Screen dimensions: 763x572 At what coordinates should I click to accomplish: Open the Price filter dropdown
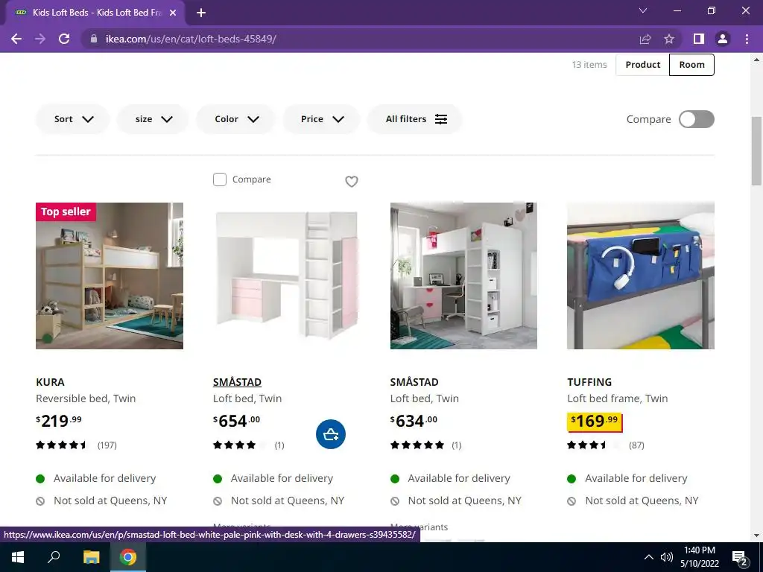[322, 119]
